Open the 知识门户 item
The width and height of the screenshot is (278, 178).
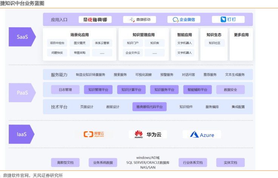tap(133, 43)
